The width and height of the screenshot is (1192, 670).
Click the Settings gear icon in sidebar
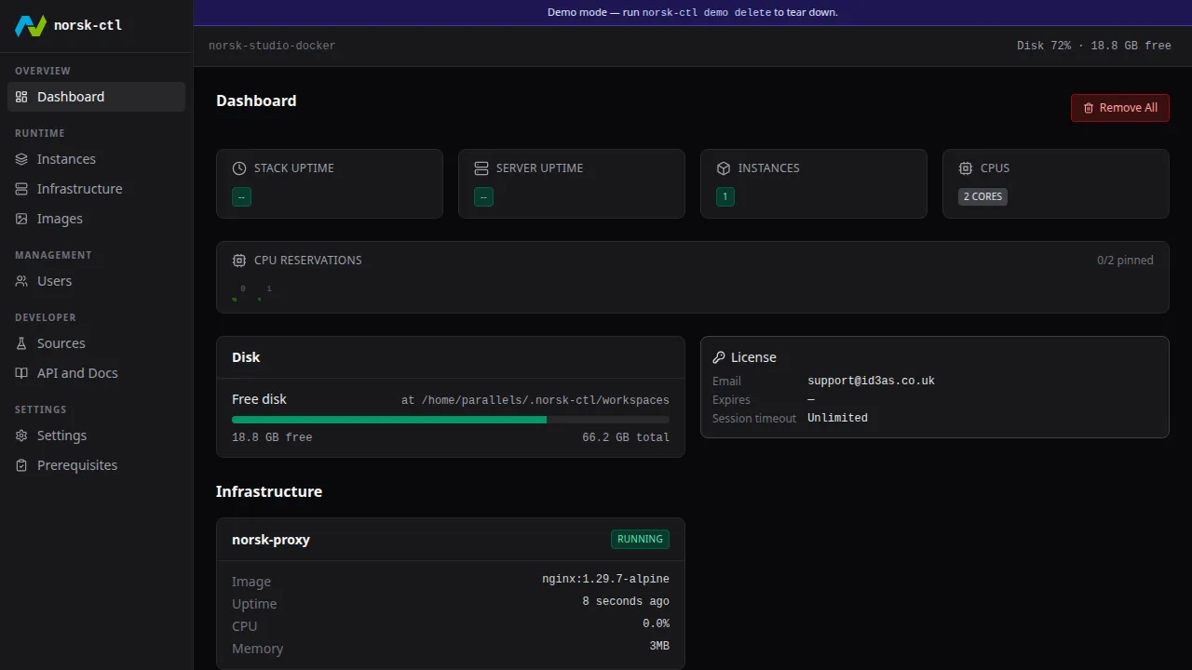click(21, 435)
